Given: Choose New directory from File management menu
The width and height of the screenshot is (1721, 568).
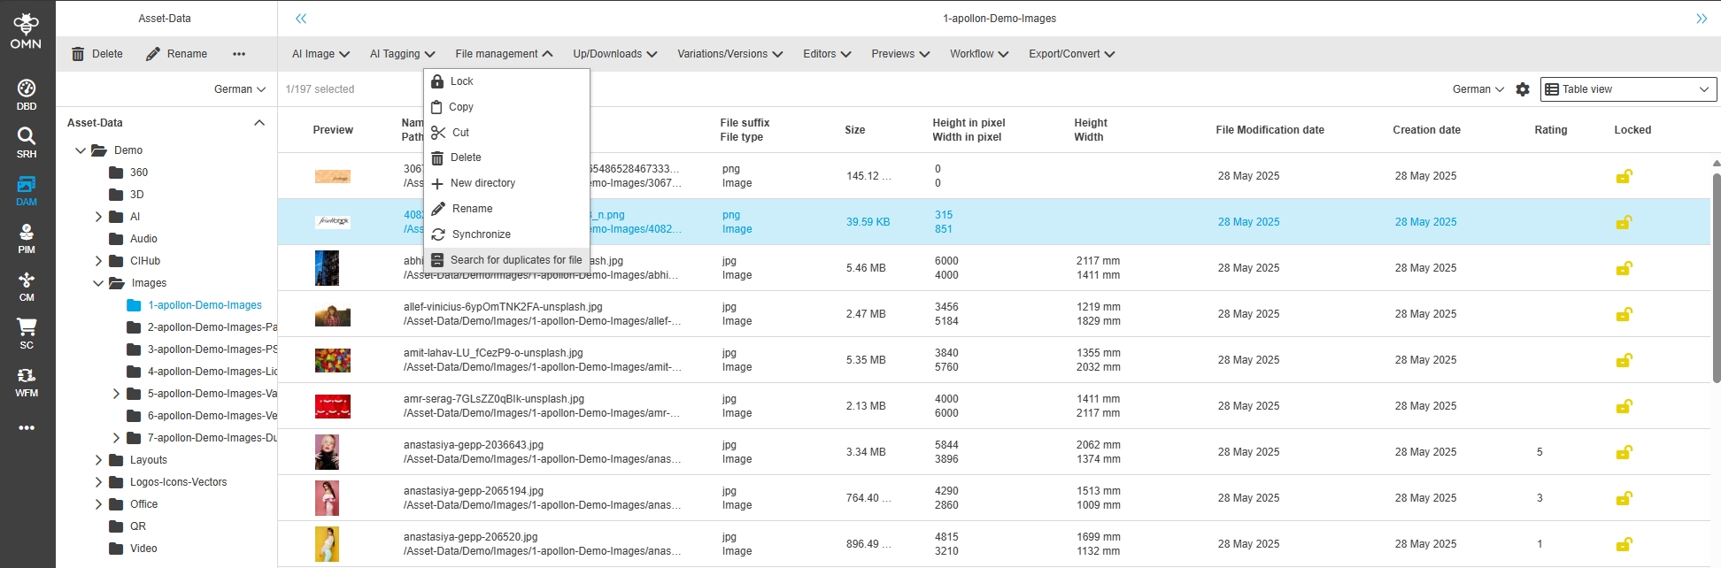Looking at the screenshot, I should 482,183.
